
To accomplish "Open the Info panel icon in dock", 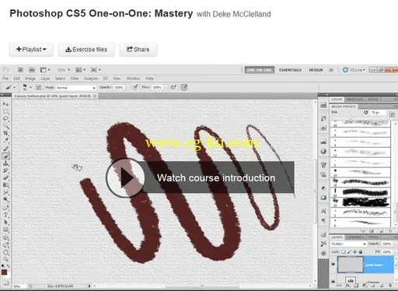I will point(323,151).
